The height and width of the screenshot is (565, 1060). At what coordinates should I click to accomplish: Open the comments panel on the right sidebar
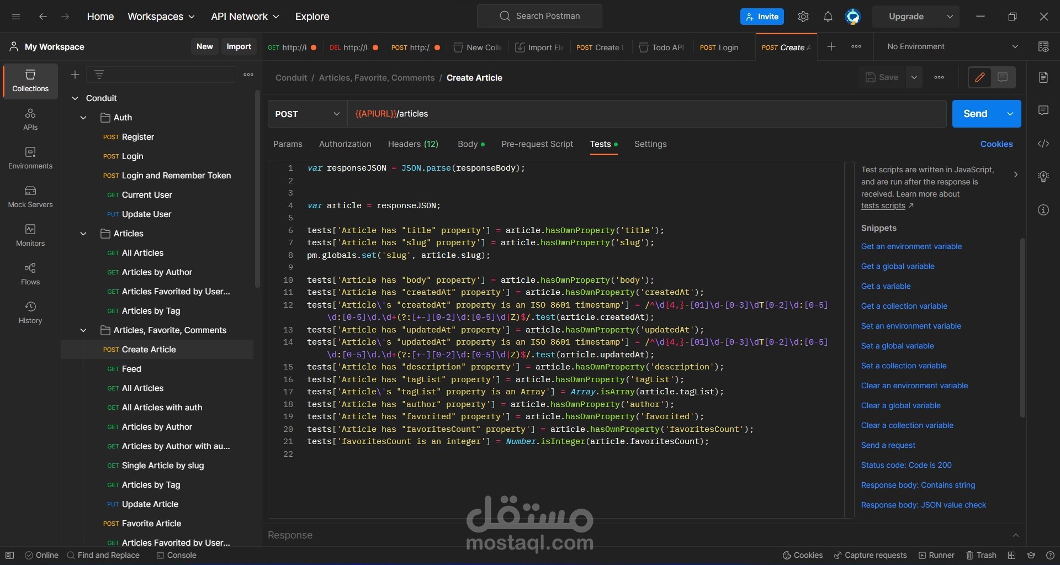coord(1043,110)
